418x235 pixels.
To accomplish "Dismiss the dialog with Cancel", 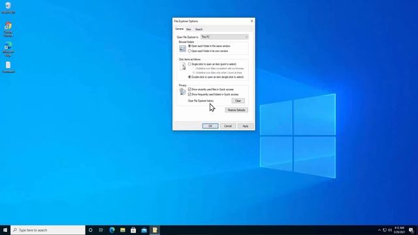I will tap(228, 126).
